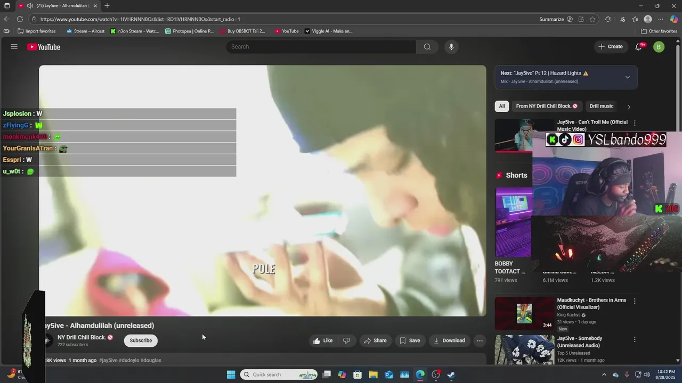
Task: Focus the YouTube search field
Action: click(x=321, y=47)
